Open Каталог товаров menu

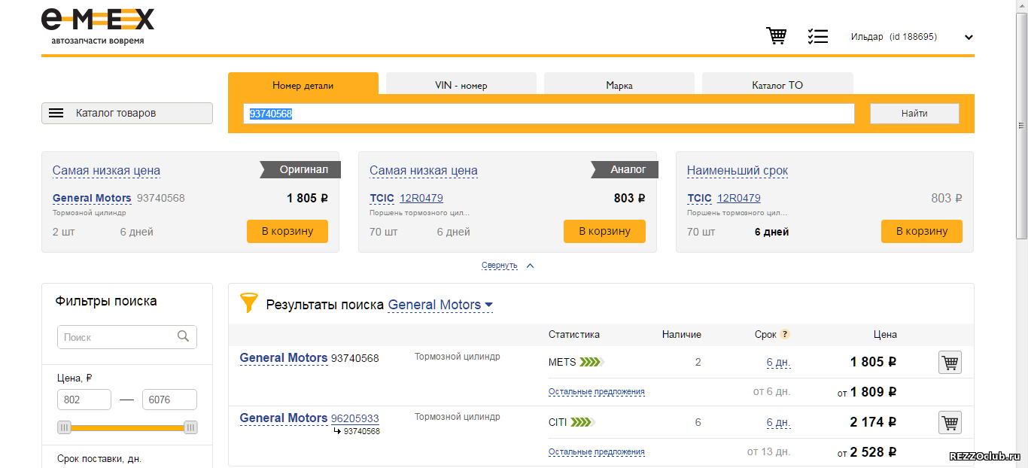coord(127,114)
